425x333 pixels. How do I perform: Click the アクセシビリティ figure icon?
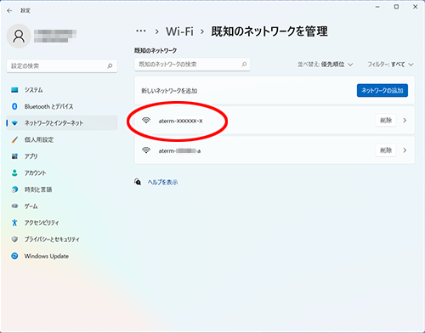(14, 223)
